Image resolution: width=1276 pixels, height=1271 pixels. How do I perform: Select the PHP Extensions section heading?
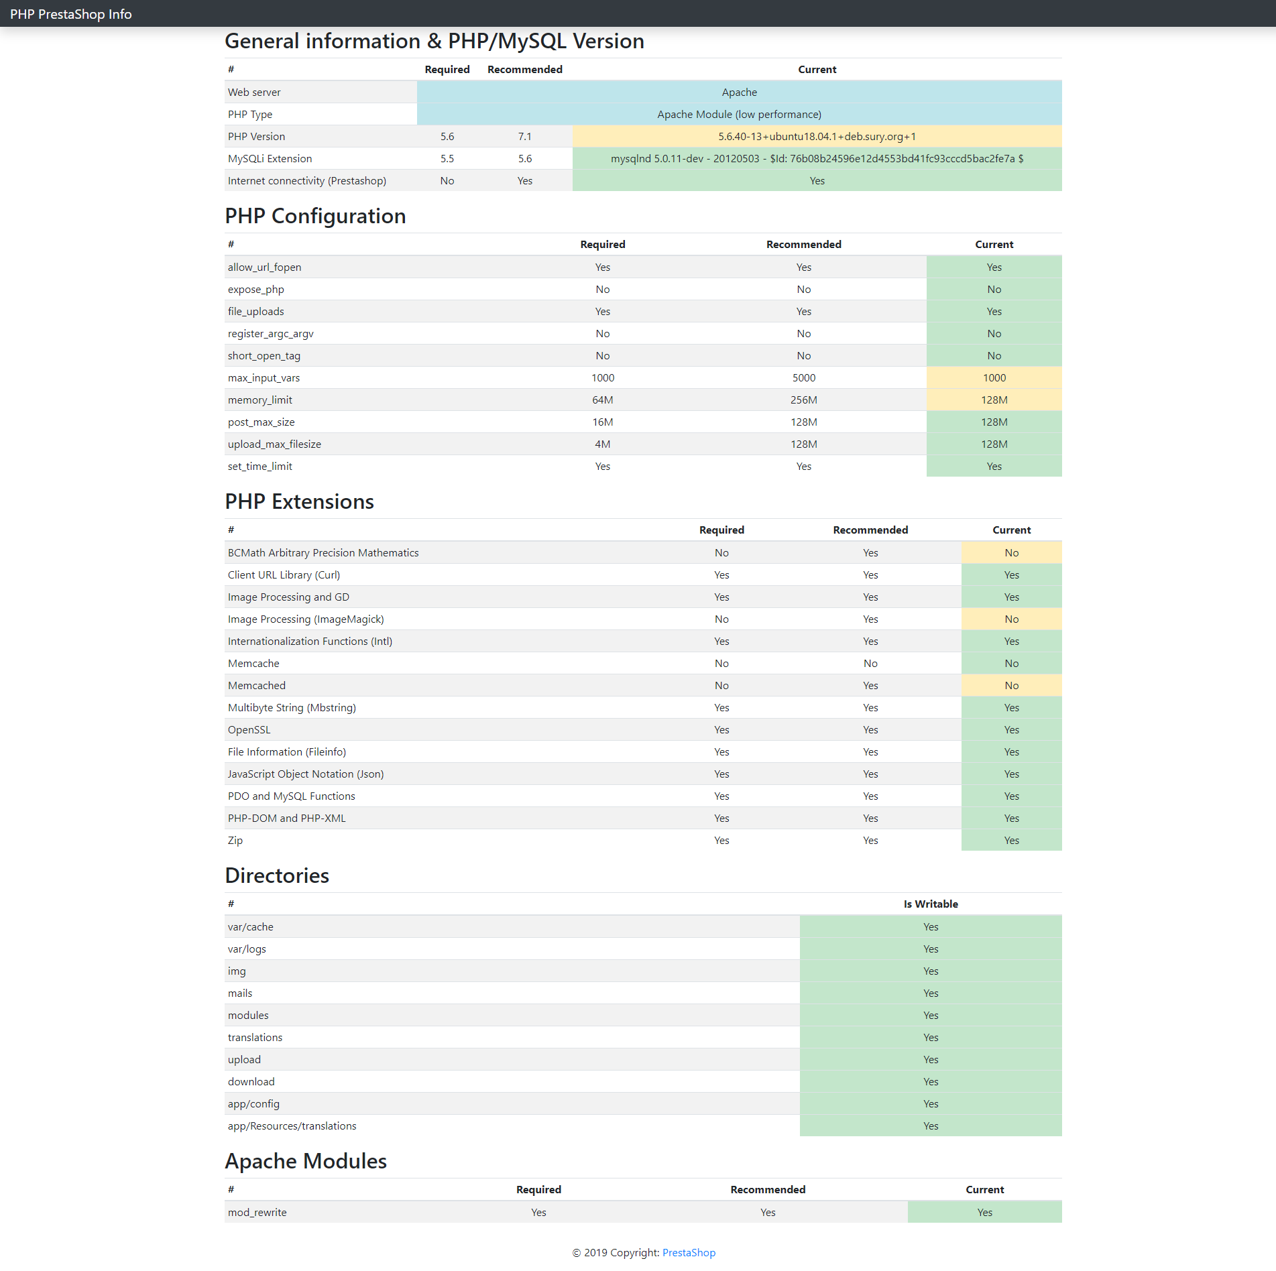click(300, 501)
